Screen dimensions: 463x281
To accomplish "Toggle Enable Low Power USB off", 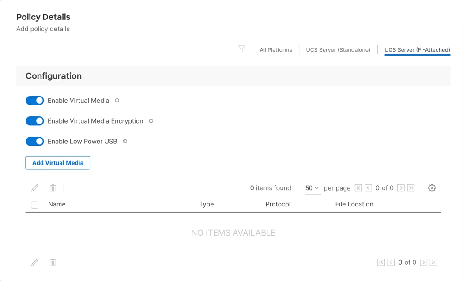I will pos(34,141).
